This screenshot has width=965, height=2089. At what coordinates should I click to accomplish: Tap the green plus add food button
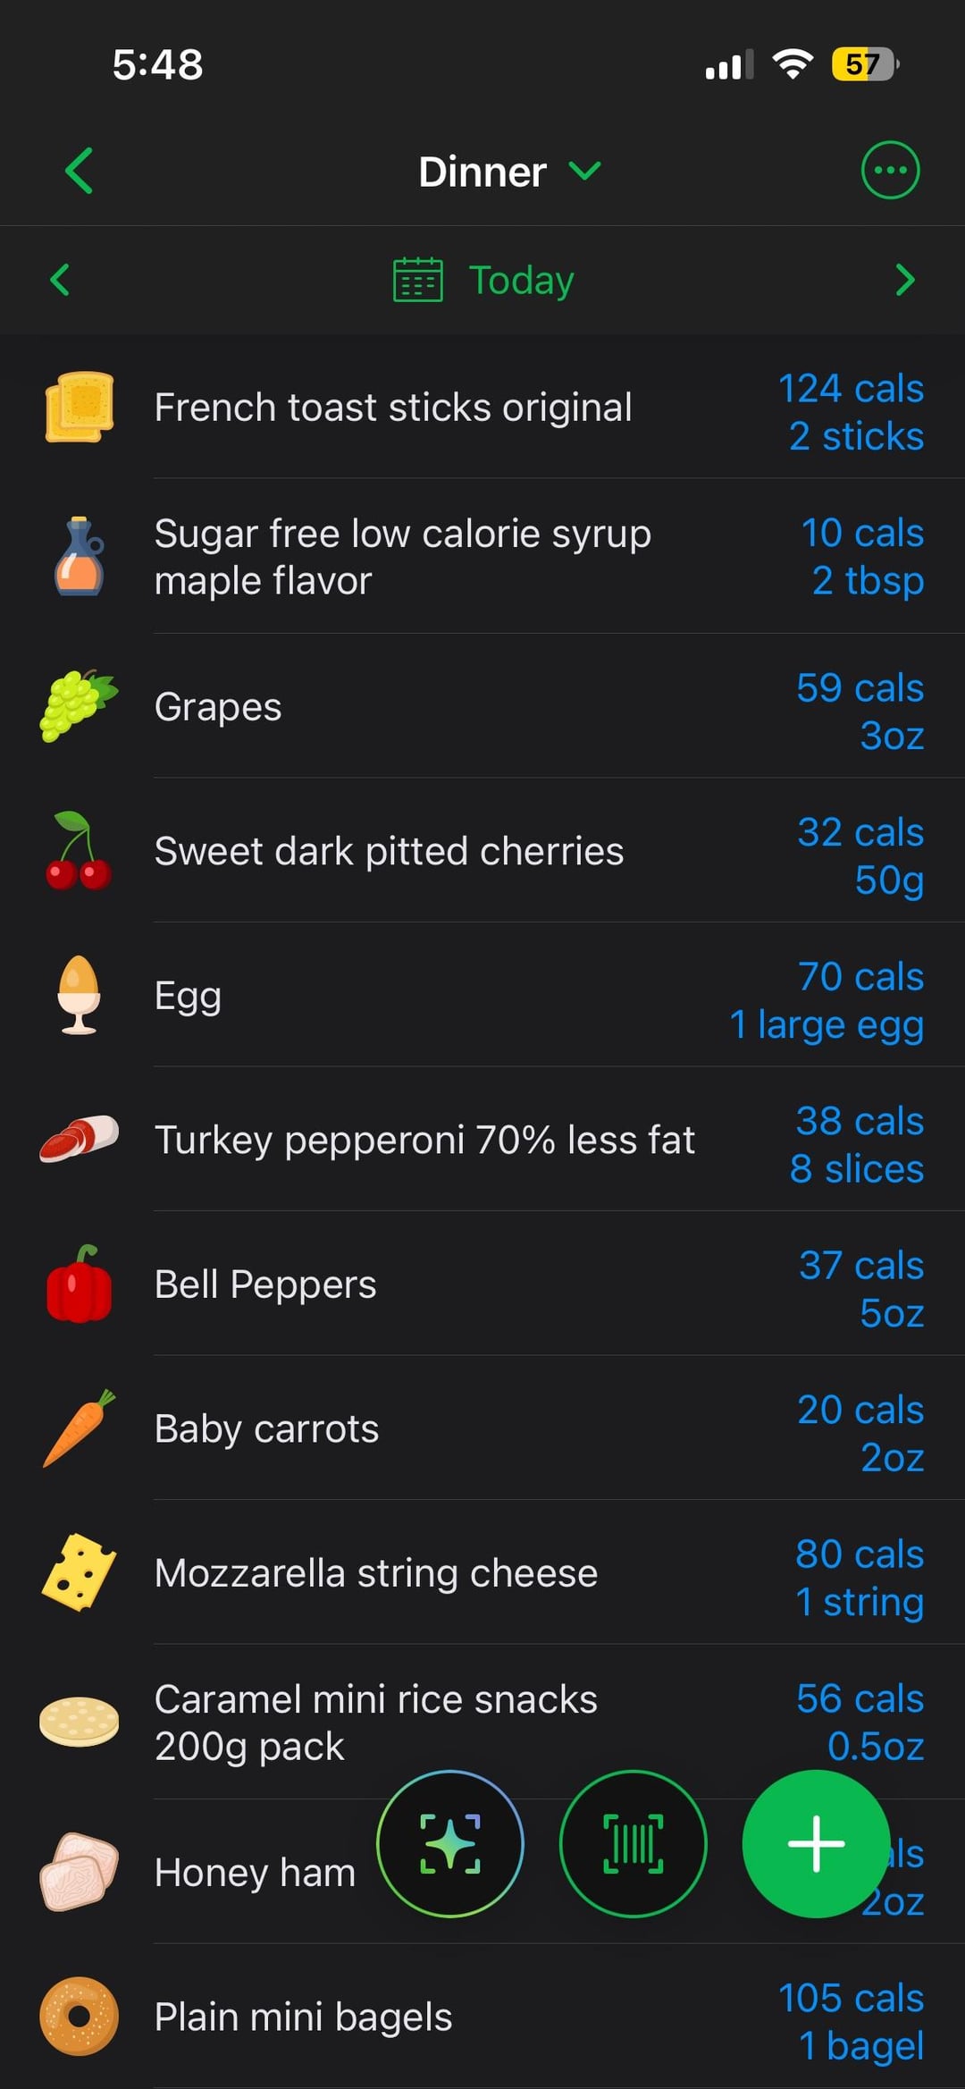pyautogui.click(x=816, y=1843)
